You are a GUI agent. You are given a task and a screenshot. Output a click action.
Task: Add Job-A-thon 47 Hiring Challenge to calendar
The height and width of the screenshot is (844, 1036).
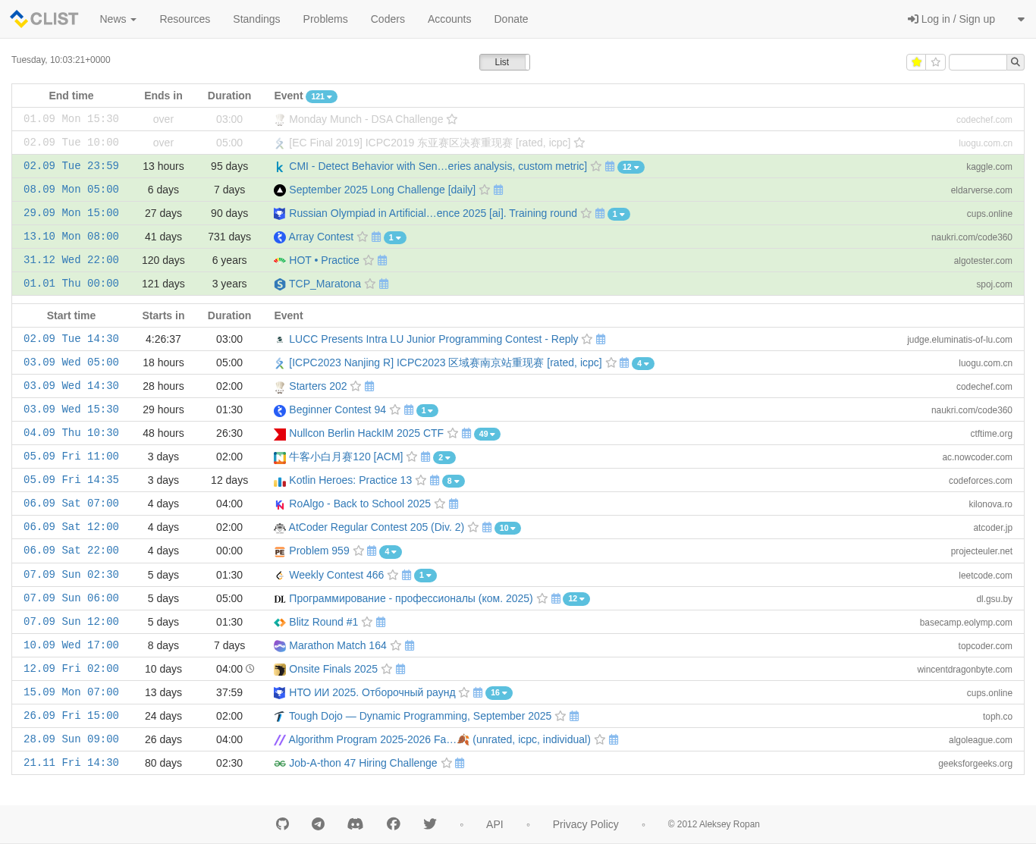(460, 764)
